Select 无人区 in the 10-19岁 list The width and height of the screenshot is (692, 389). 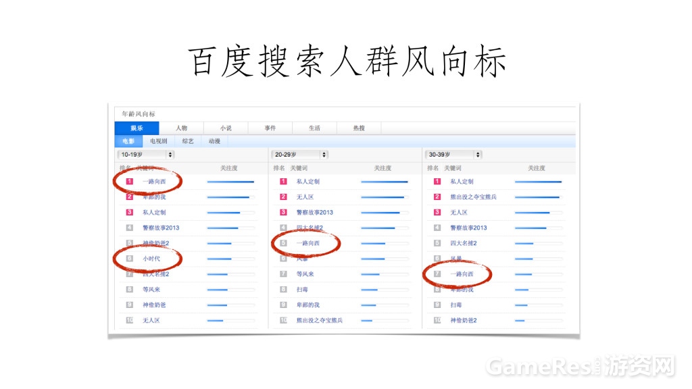point(151,320)
